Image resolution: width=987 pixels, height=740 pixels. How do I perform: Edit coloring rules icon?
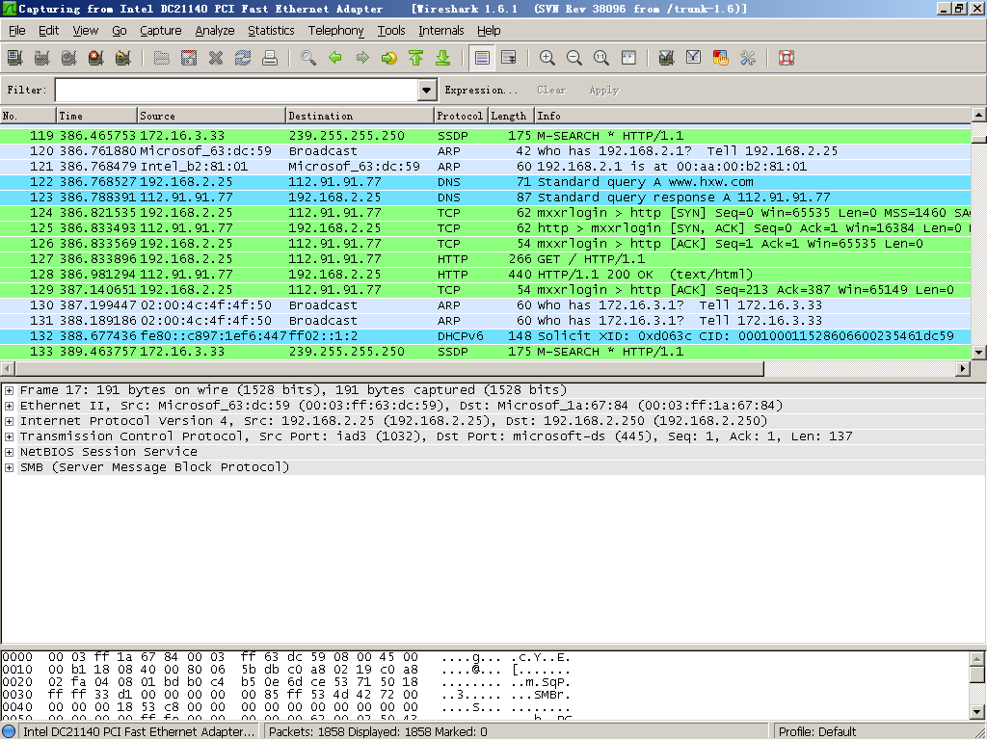click(721, 58)
